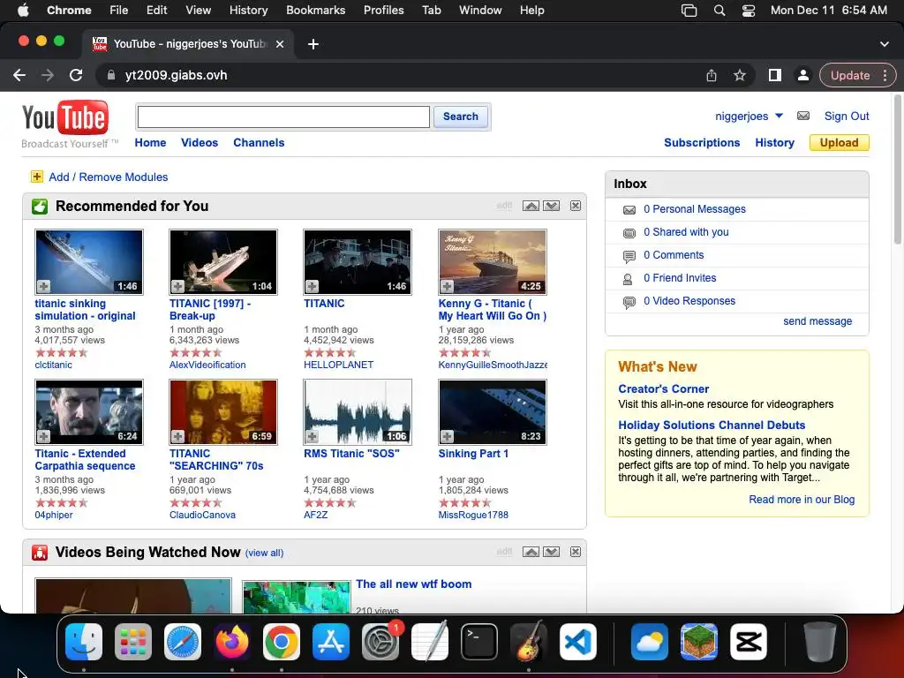Add RMS Titanic SOS video to the queue

pyautogui.click(x=312, y=436)
